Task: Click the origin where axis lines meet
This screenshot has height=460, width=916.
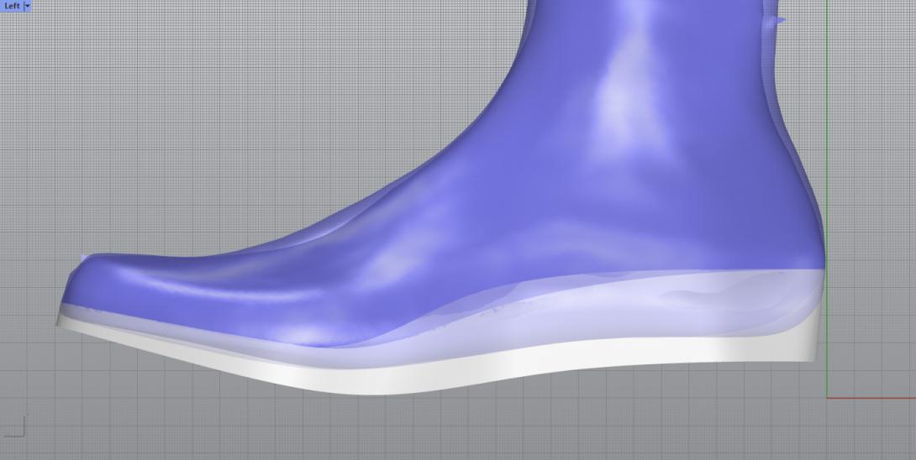Action: click(x=827, y=398)
